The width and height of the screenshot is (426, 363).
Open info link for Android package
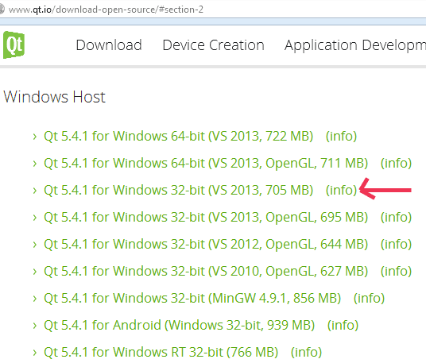pos(343,325)
